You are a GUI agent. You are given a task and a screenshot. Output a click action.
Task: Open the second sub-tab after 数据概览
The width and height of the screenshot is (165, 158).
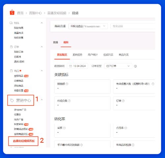(78, 55)
